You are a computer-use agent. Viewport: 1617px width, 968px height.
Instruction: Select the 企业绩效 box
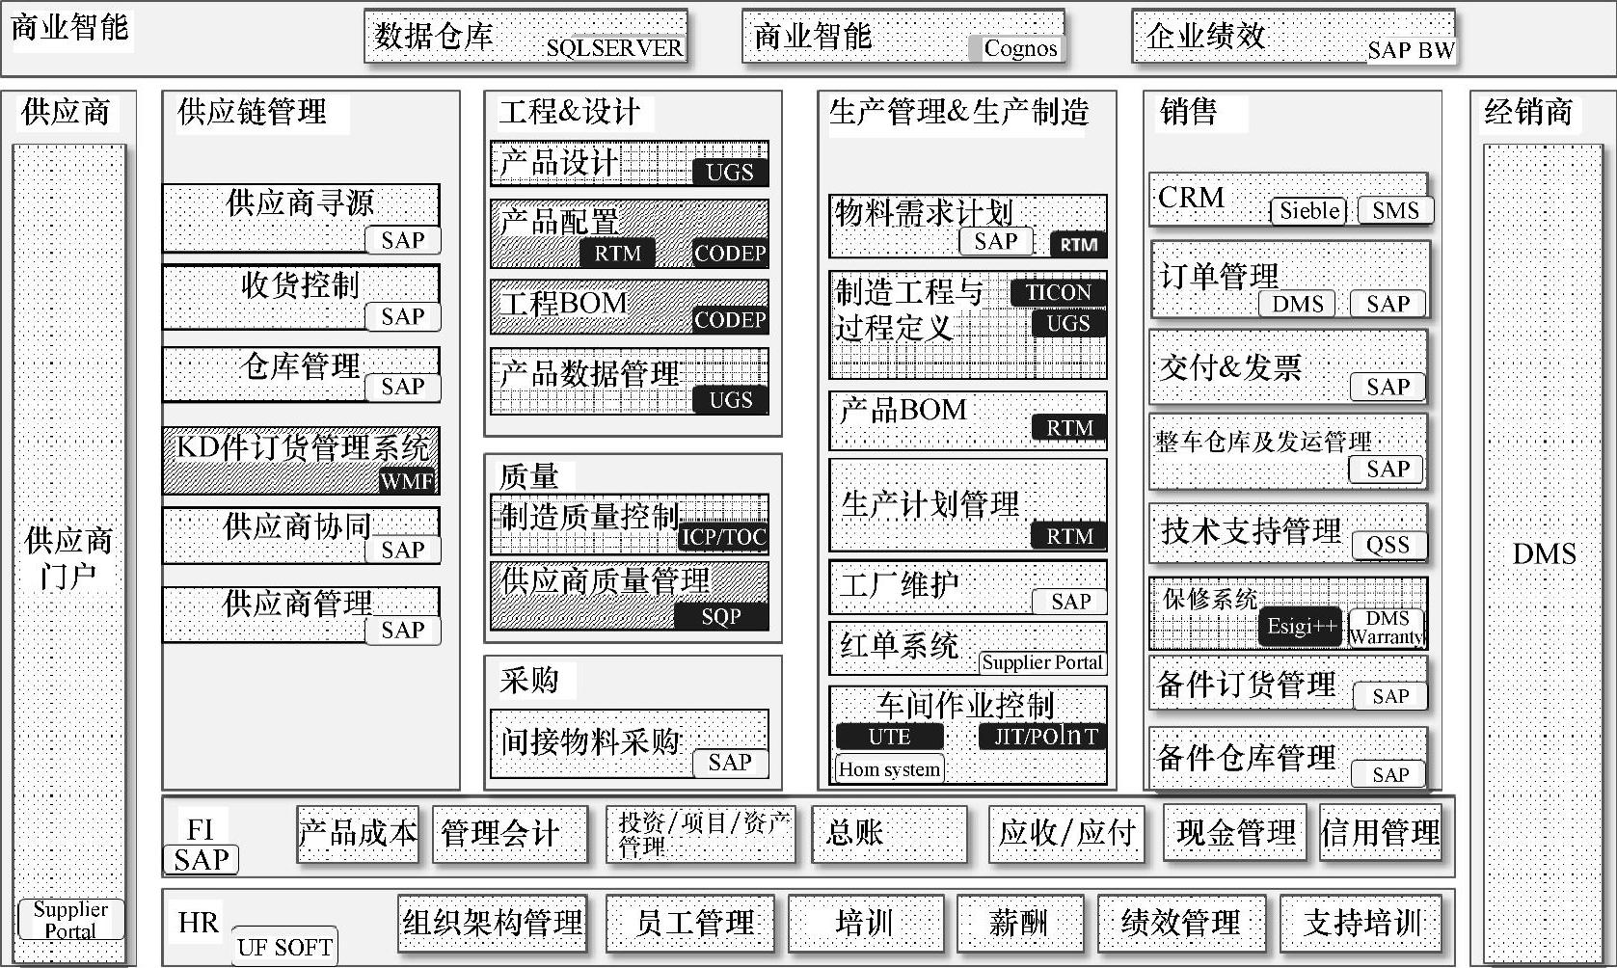[1294, 37]
